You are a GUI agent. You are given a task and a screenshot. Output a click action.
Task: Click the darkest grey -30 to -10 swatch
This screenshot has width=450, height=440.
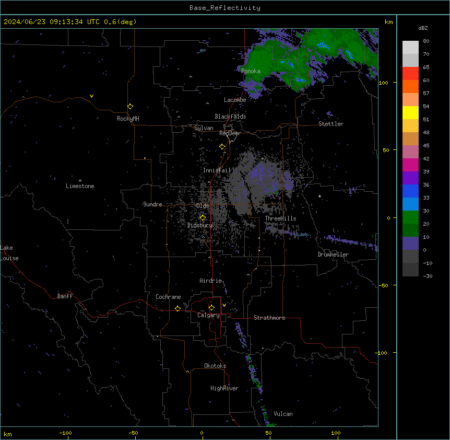(x=410, y=270)
